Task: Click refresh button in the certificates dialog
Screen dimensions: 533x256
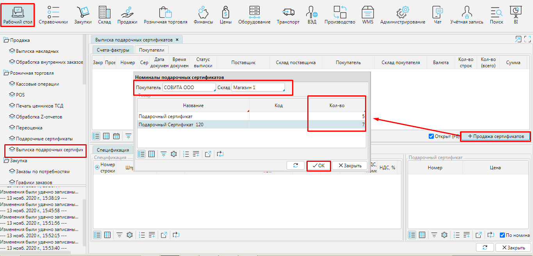Action: coord(295,165)
